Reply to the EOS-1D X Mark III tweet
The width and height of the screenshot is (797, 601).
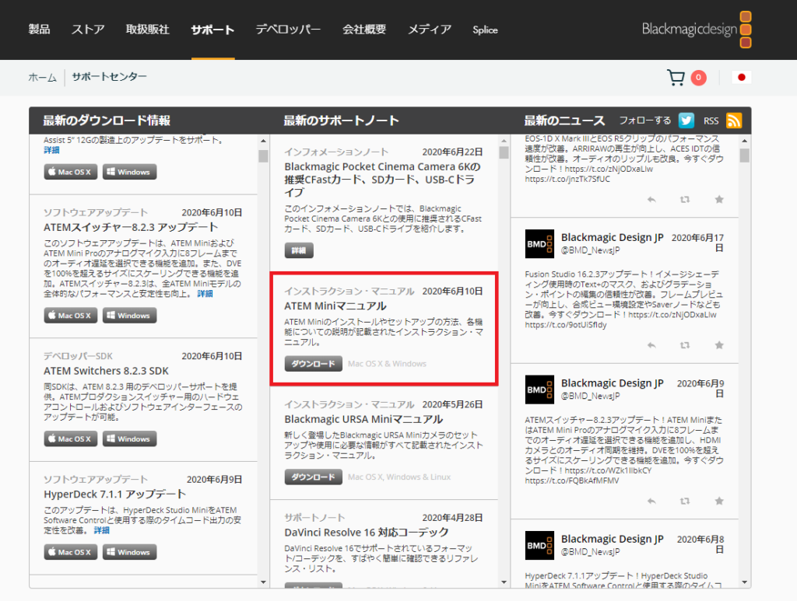coord(651,200)
